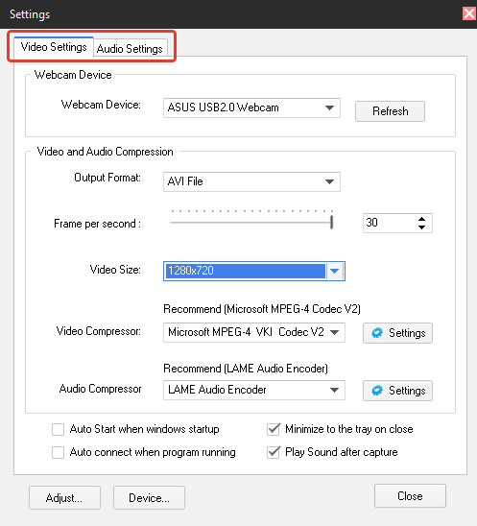Open the Adjust... dialog

pyautogui.click(x=64, y=497)
